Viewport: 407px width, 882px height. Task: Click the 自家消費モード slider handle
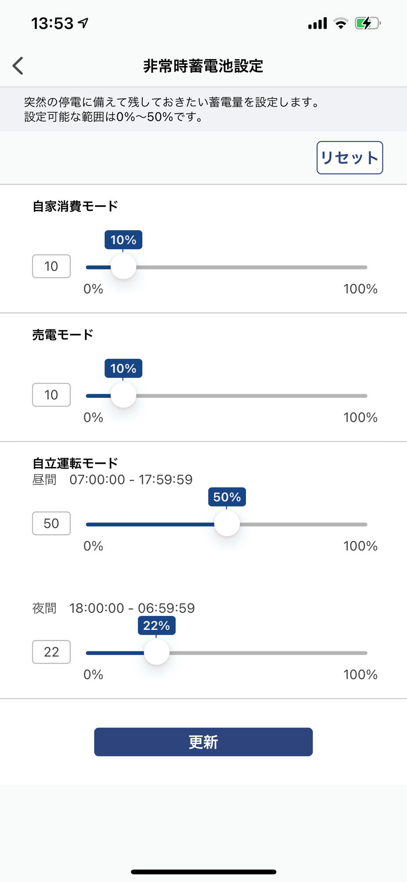coord(123,267)
